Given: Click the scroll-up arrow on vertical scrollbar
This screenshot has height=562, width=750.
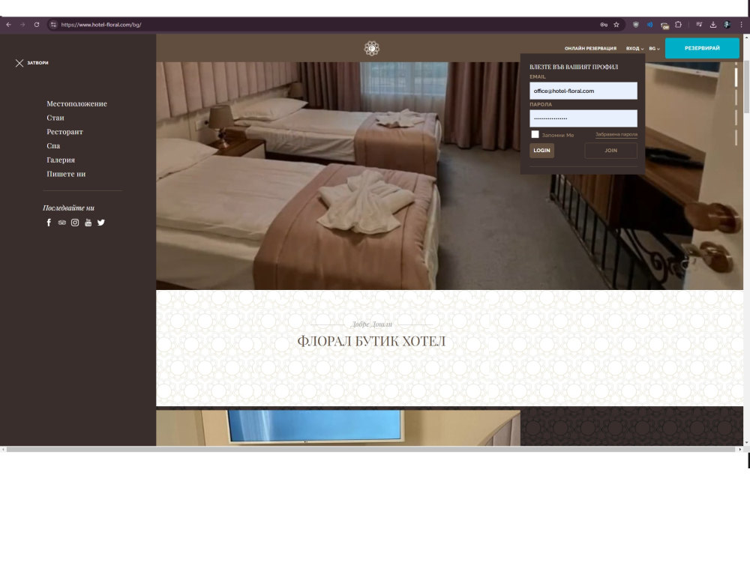Looking at the screenshot, I should [x=746, y=37].
